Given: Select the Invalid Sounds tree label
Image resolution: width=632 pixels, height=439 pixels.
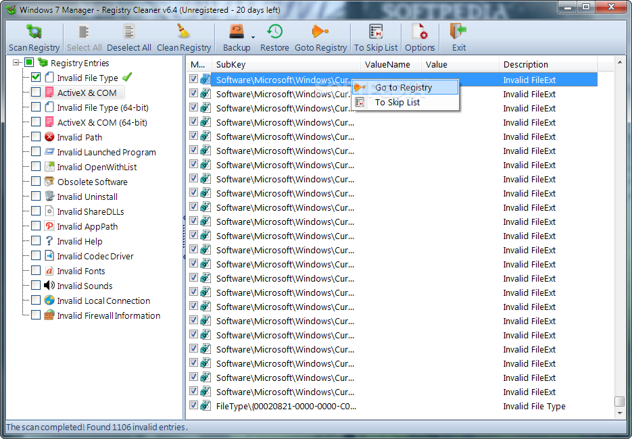Looking at the screenshot, I should click(x=84, y=286).
